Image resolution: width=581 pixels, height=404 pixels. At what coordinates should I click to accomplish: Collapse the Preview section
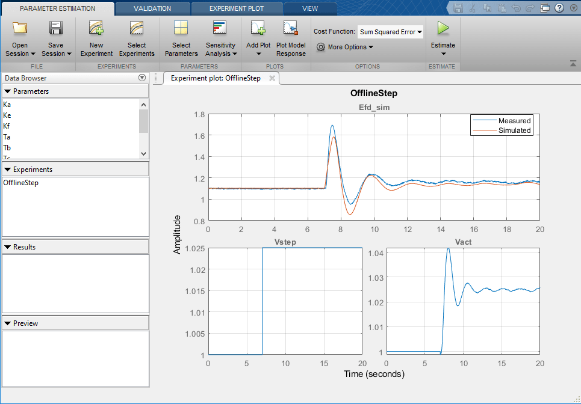[7, 323]
